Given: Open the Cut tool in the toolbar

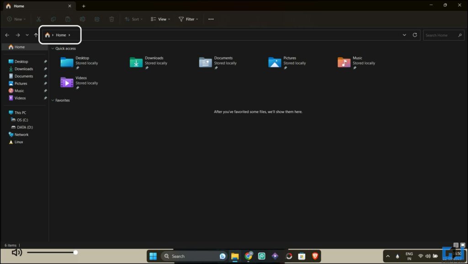Looking at the screenshot, I should click(x=39, y=19).
